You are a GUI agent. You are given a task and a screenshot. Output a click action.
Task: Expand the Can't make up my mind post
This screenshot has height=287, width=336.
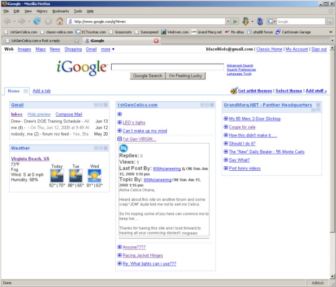tap(120, 131)
